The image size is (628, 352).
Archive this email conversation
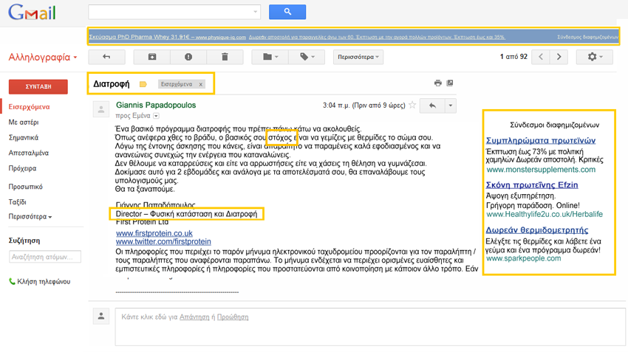pyautogui.click(x=152, y=57)
